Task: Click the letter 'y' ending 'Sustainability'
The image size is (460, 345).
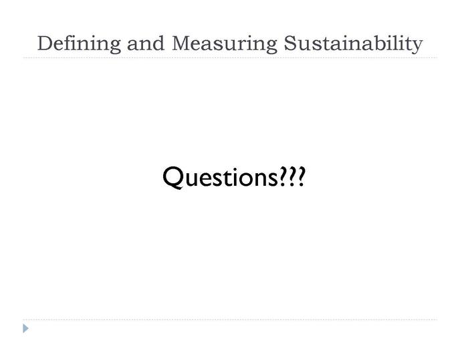Action: [417, 47]
